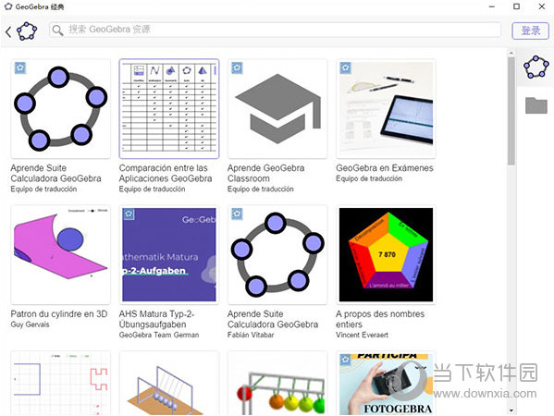Click book badge icon on AHS Matura thumbnail
554x416 pixels.
pos(129,214)
